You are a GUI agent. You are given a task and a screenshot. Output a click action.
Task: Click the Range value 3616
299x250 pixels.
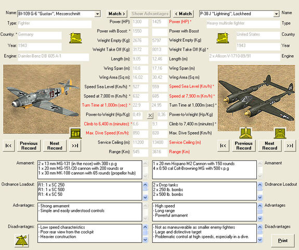(160, 153)
